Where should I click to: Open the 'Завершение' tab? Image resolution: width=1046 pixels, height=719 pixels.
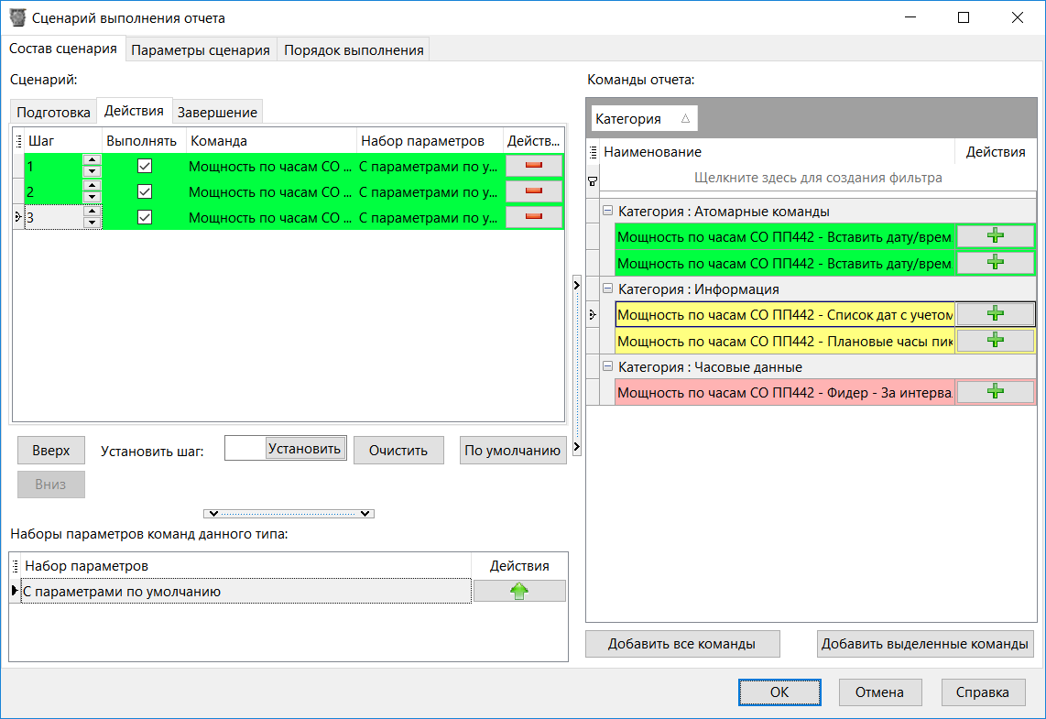coord(216,110)
